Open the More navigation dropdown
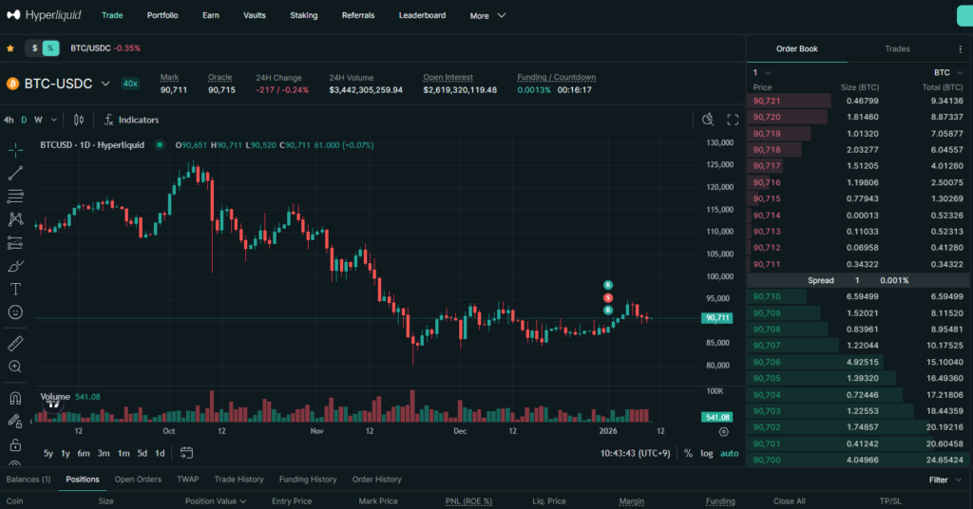 pyautogui.click(x=487, y=15)
